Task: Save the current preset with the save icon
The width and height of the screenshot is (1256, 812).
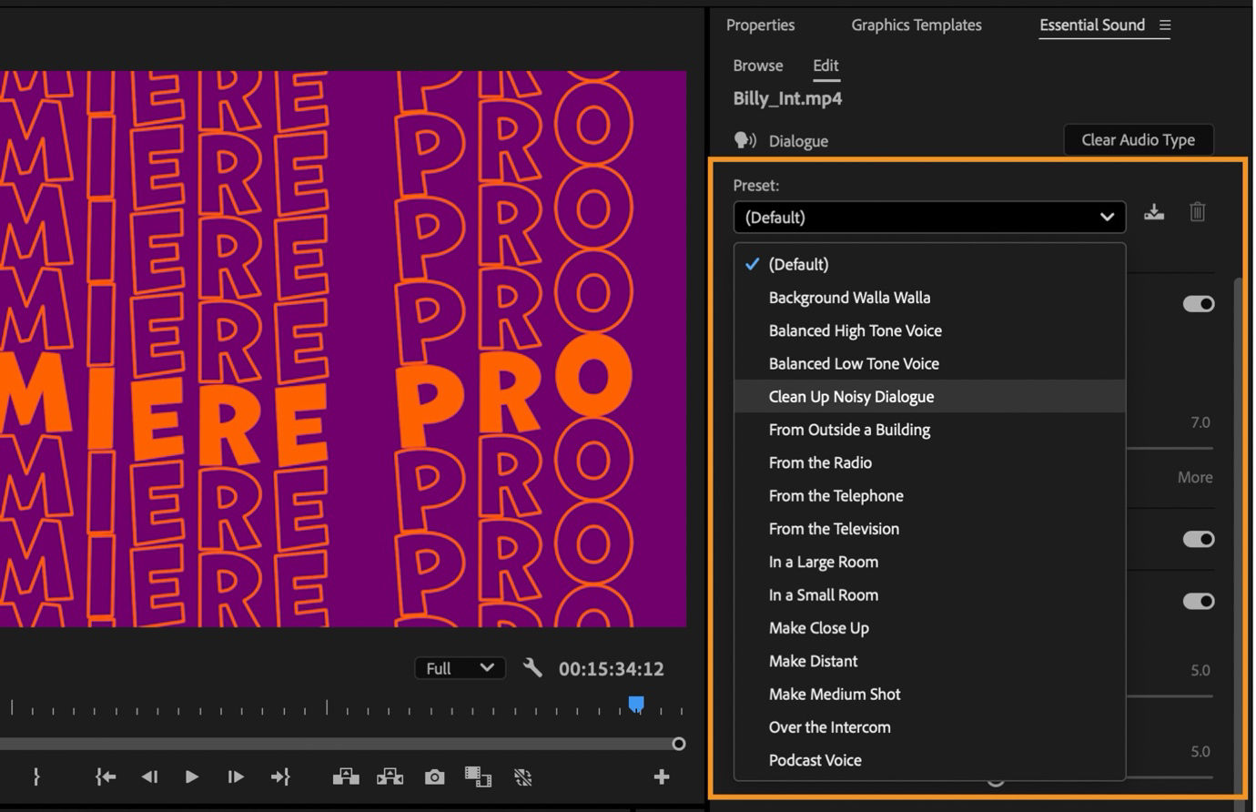Action: [1154, 211]
